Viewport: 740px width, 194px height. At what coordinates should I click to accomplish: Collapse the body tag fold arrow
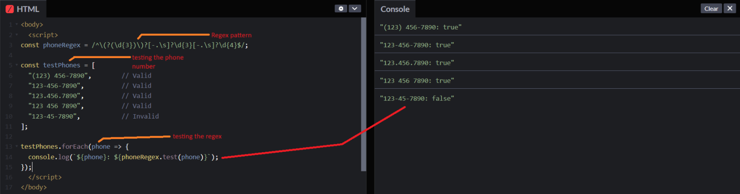pyautogui.click(x=17, y=25)
